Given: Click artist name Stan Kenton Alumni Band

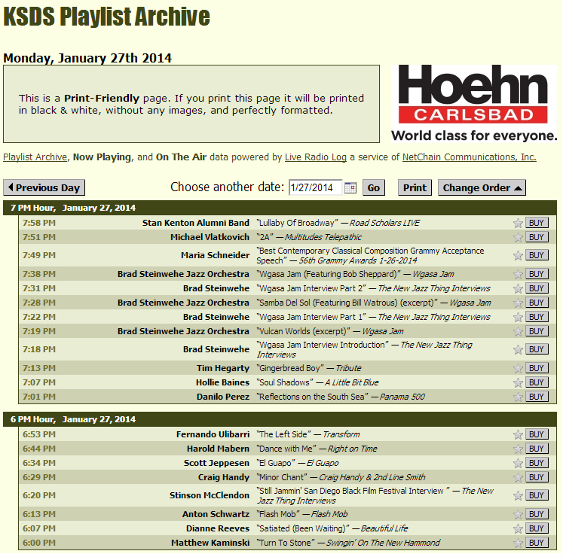Looking at the screenshot, I should (196, 223).
